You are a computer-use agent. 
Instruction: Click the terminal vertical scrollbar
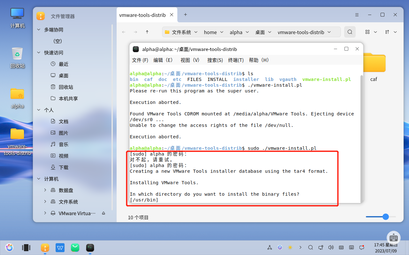(x=362, y=139)
